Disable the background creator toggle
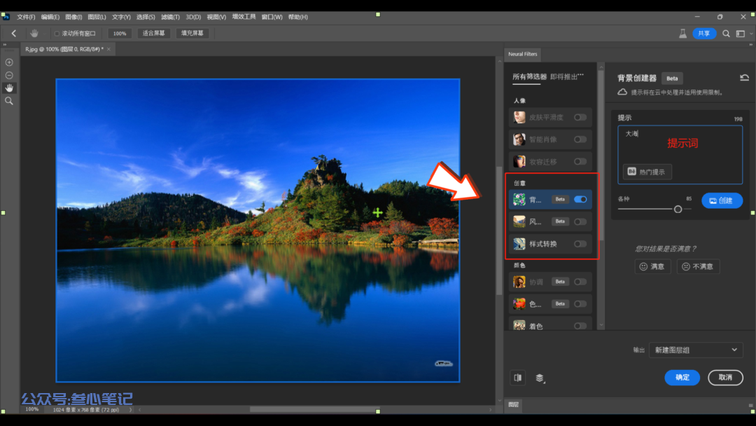The width and height of the screenshot is (756, 426). tap(580, 199)
